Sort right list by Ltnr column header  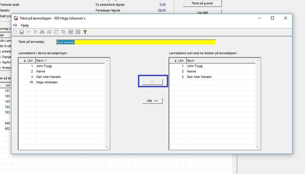coord(178,61)
